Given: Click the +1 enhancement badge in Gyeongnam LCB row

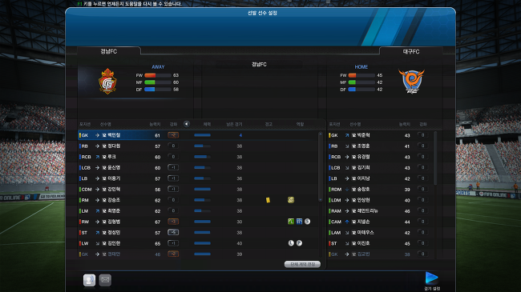Looking at the screenshot, I should [x=173, y=167].
